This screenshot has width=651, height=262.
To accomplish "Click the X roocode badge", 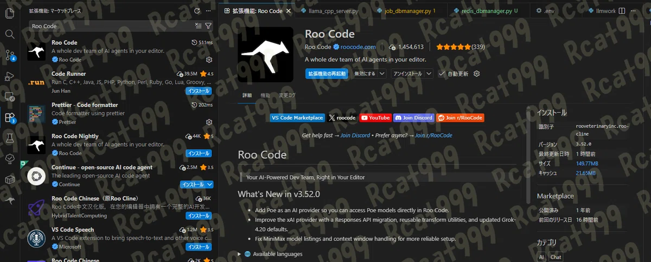I will click(x=342, y=117).
